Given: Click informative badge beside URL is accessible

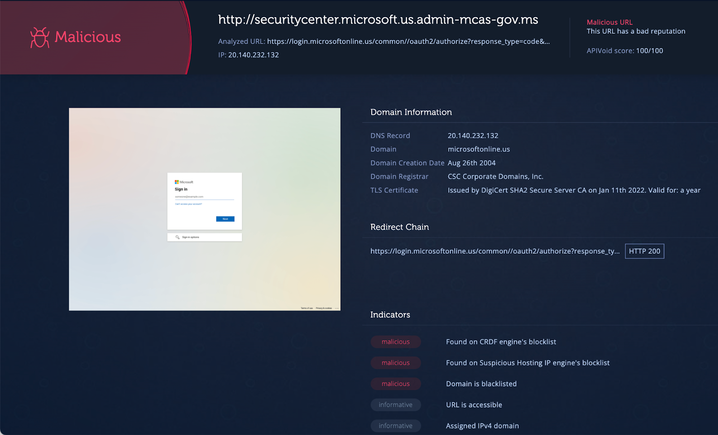Looking at the screenshot, I should click(x=396, y=405).
